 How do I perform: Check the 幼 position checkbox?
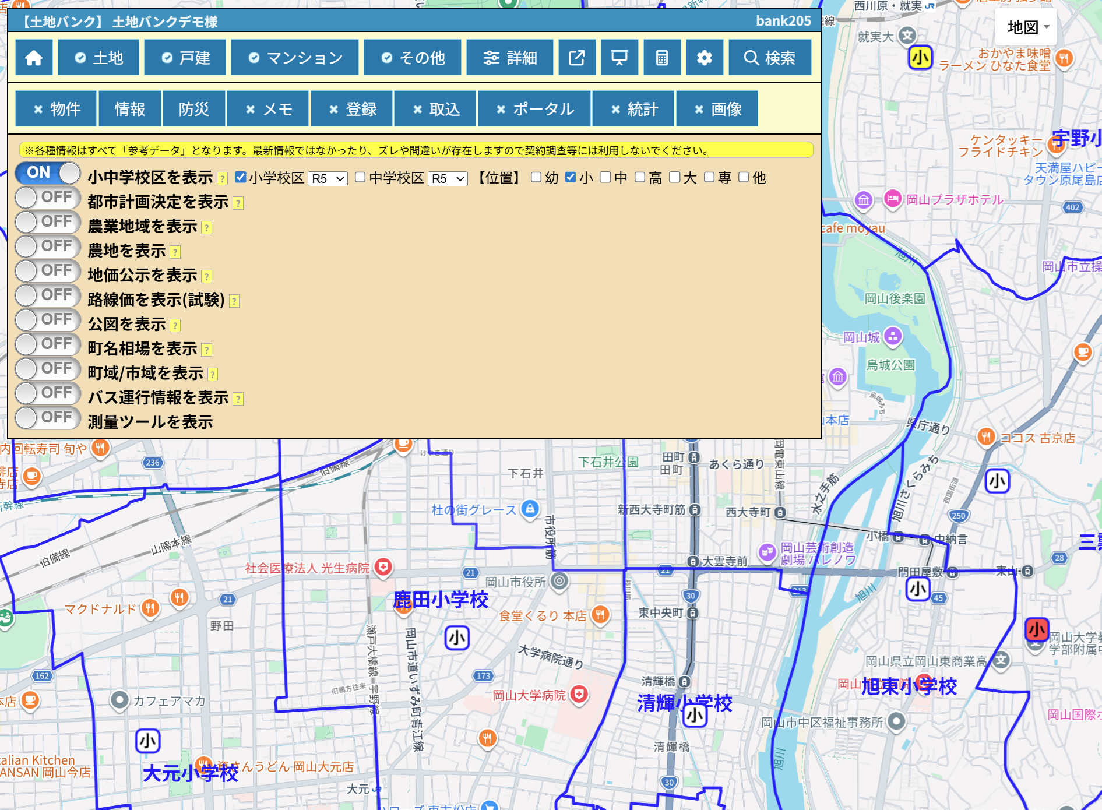click(536, 177)
